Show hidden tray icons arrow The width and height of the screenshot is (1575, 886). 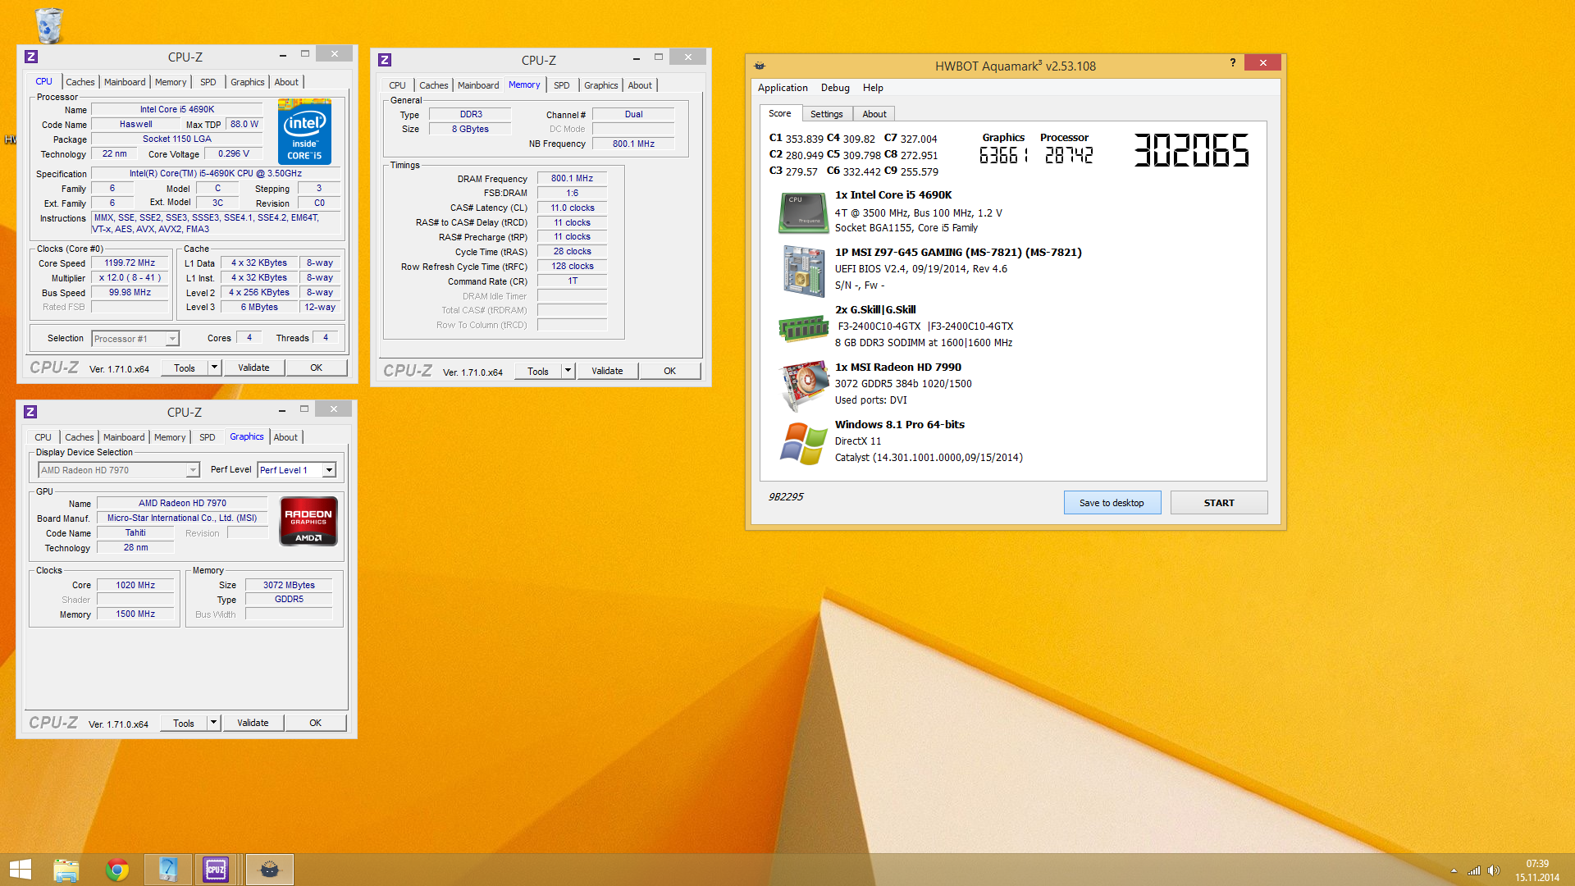1454,870
